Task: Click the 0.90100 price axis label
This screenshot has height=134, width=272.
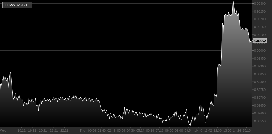Action: [260, 35]
